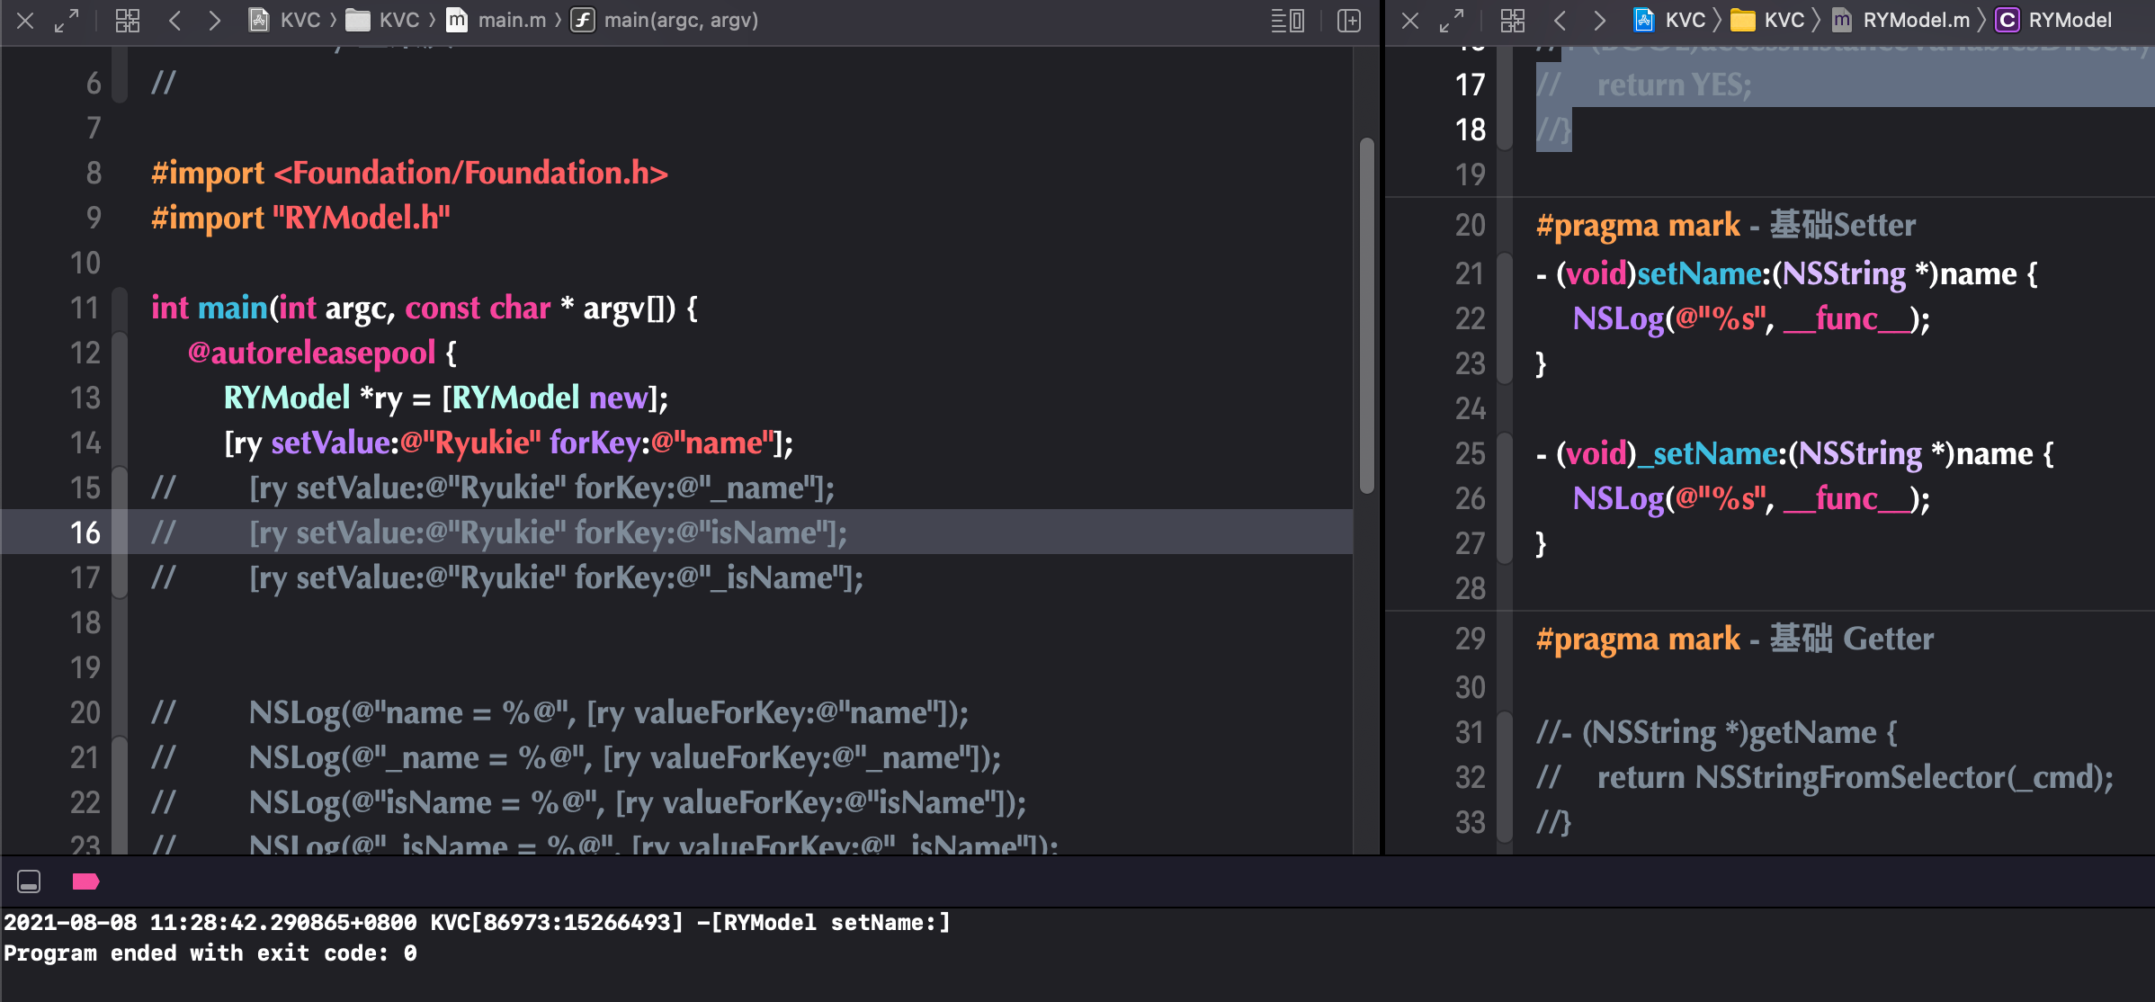This screenshot has width=2155, height=1002.
Task: Open KVC folder in left jump bar
Action: coord(383,20)
